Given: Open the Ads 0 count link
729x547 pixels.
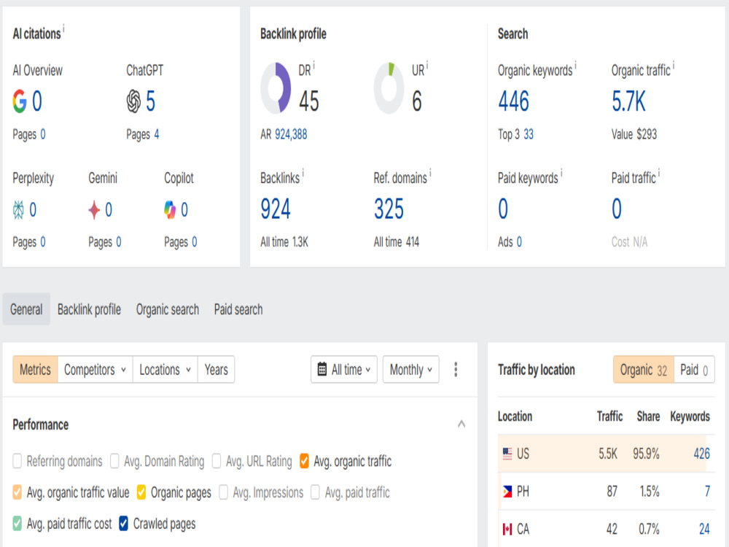Looking at the screenshot, I should point(519,242).
